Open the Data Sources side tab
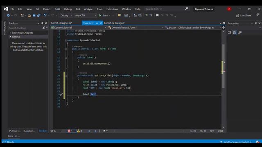The width and height of the screenshot is (262, 147). click(5, 28)
